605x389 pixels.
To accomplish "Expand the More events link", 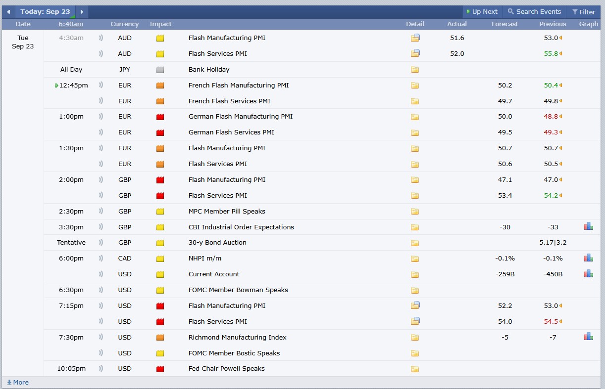I will (x=18, y=382).
